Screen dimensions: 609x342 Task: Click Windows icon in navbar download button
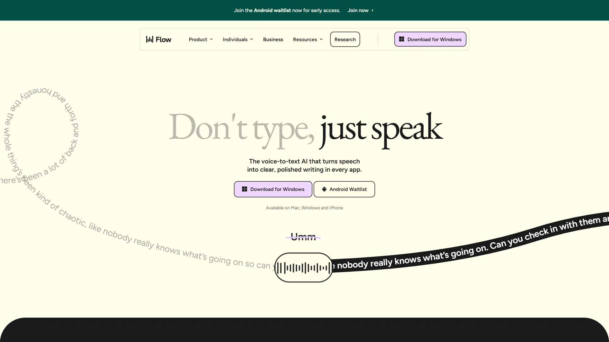[402, 39]
